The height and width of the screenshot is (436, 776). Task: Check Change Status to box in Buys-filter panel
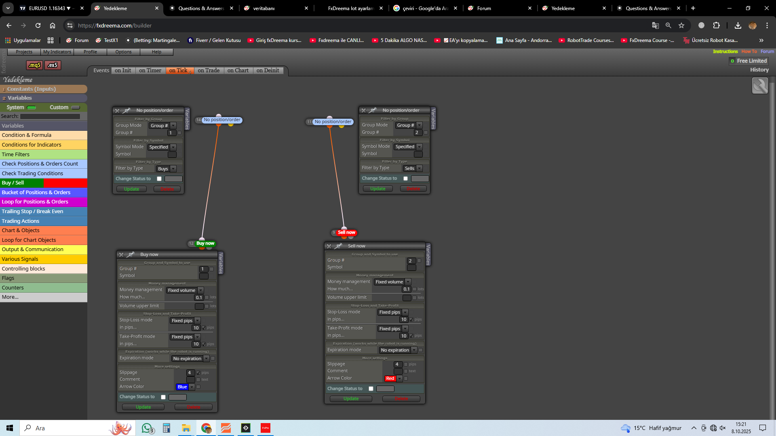coord(159,179)
